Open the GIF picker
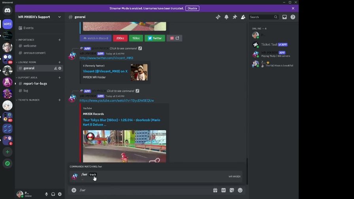This screenshot has width=354, height=199. point(224,190)
